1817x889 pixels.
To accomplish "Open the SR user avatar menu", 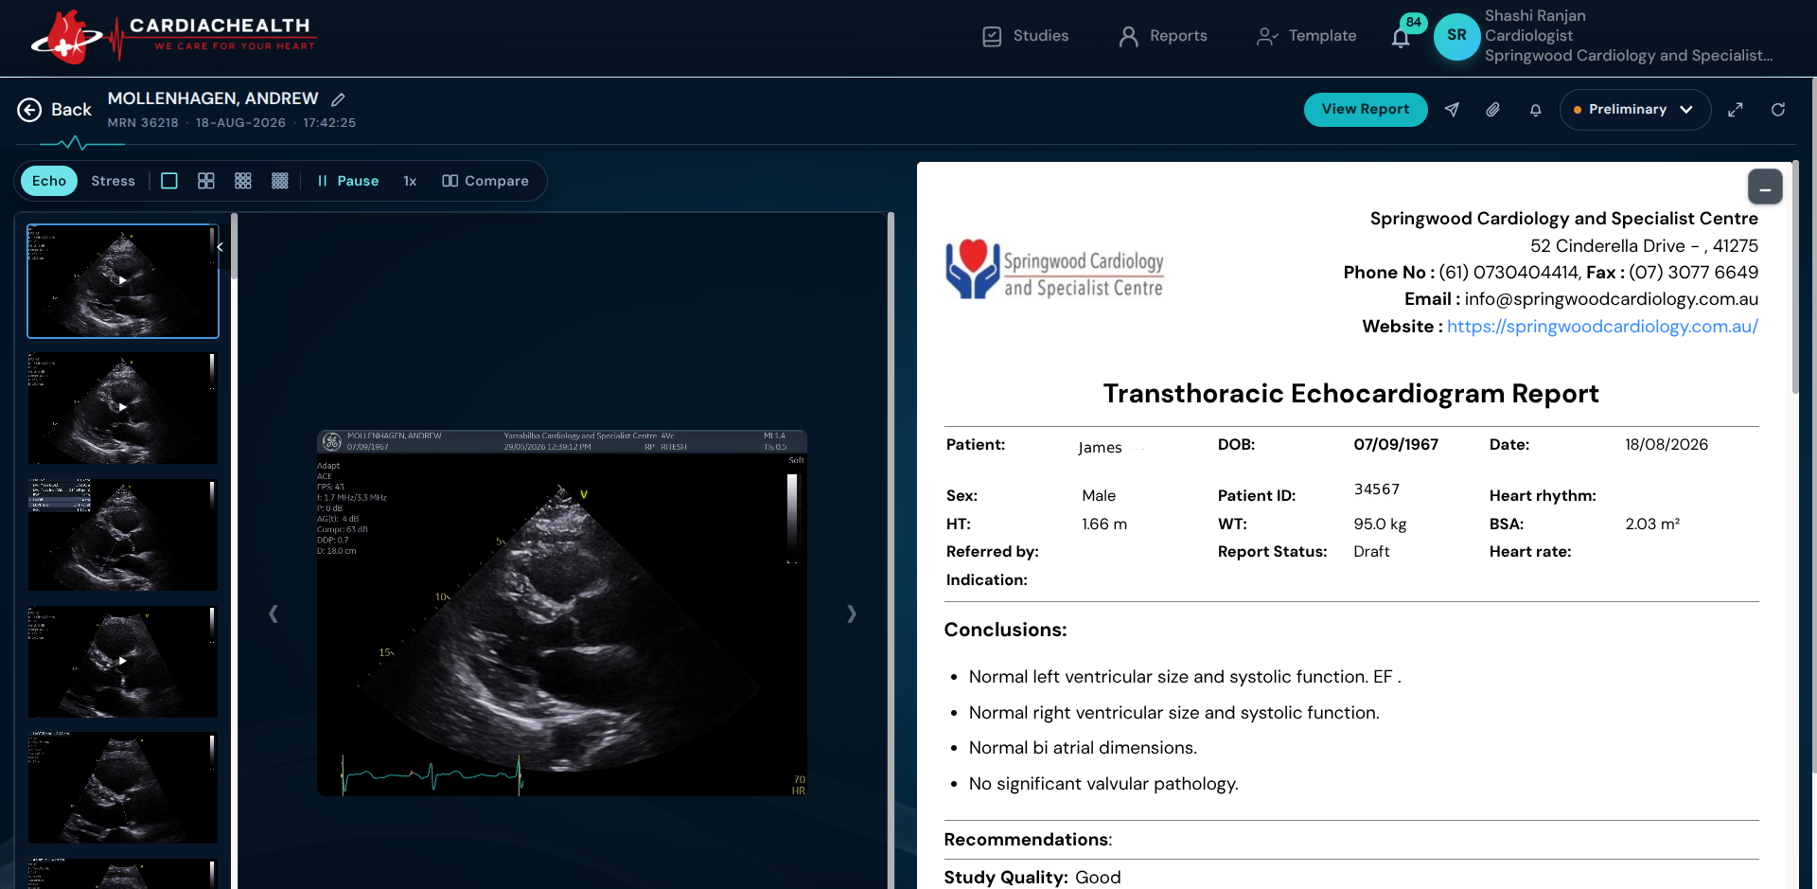I will click(x=1456, y=36).
